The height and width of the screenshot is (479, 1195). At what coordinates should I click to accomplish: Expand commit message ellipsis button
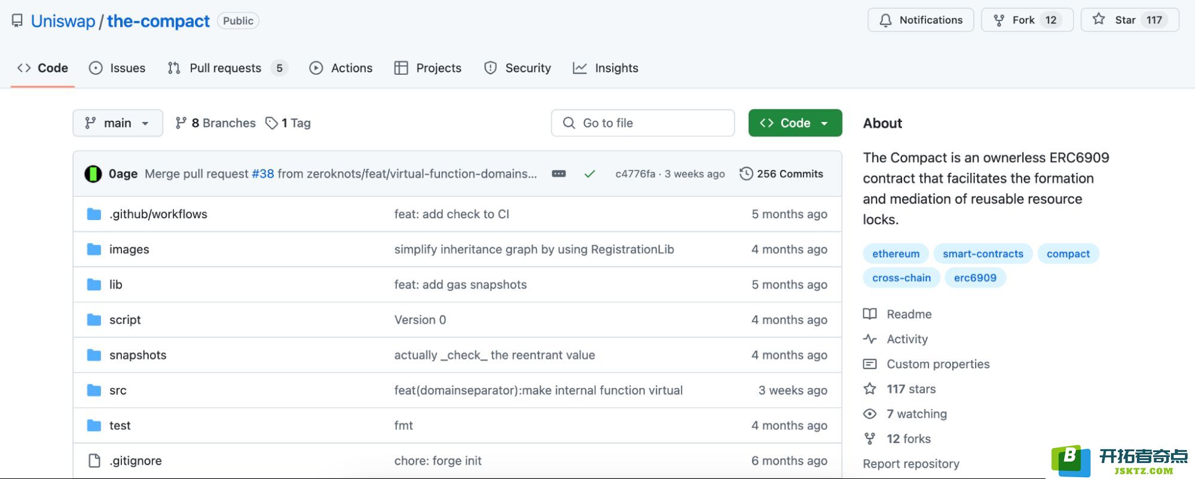(559, 174)
